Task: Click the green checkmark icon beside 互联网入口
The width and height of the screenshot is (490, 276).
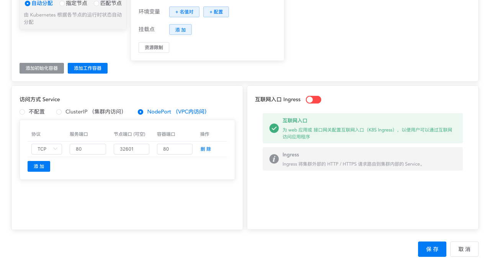Action: tap(274, 128)
